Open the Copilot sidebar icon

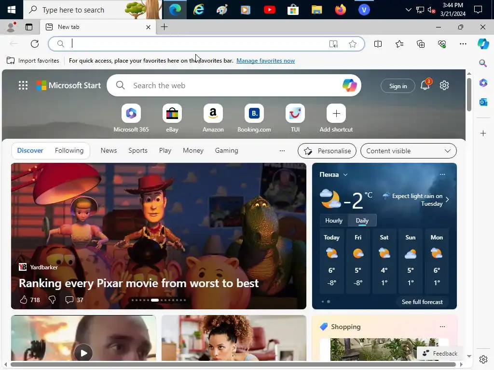point(483,44)
